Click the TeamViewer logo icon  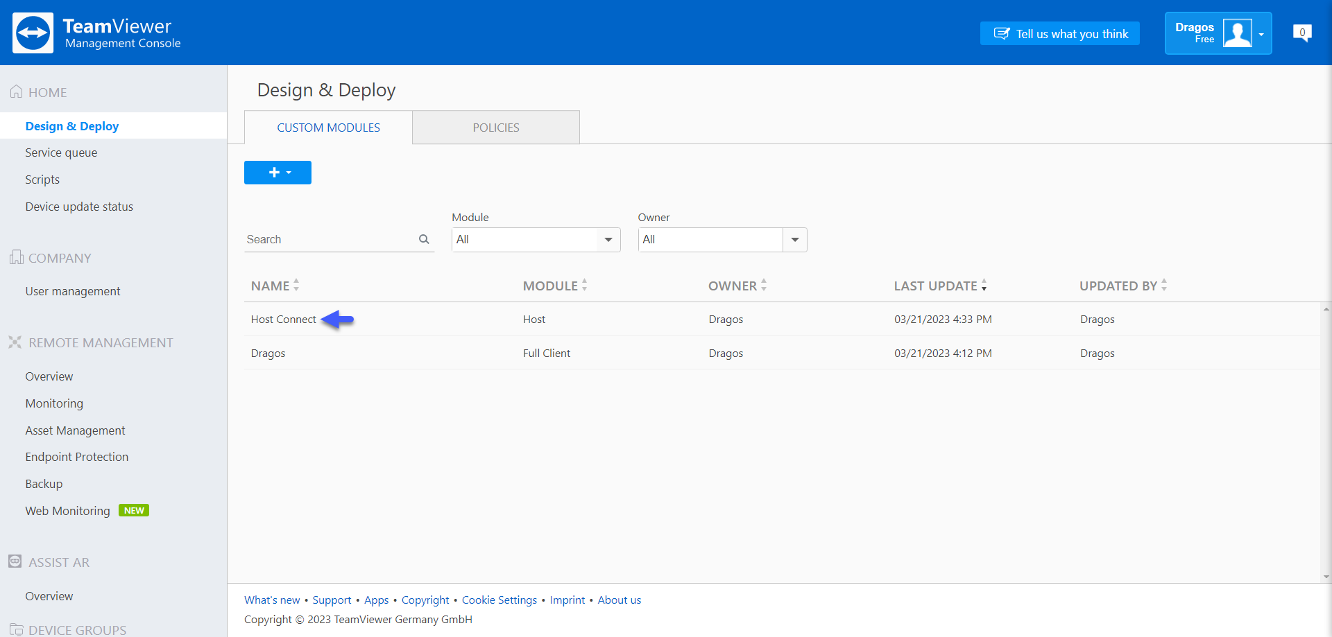point(33,33)
